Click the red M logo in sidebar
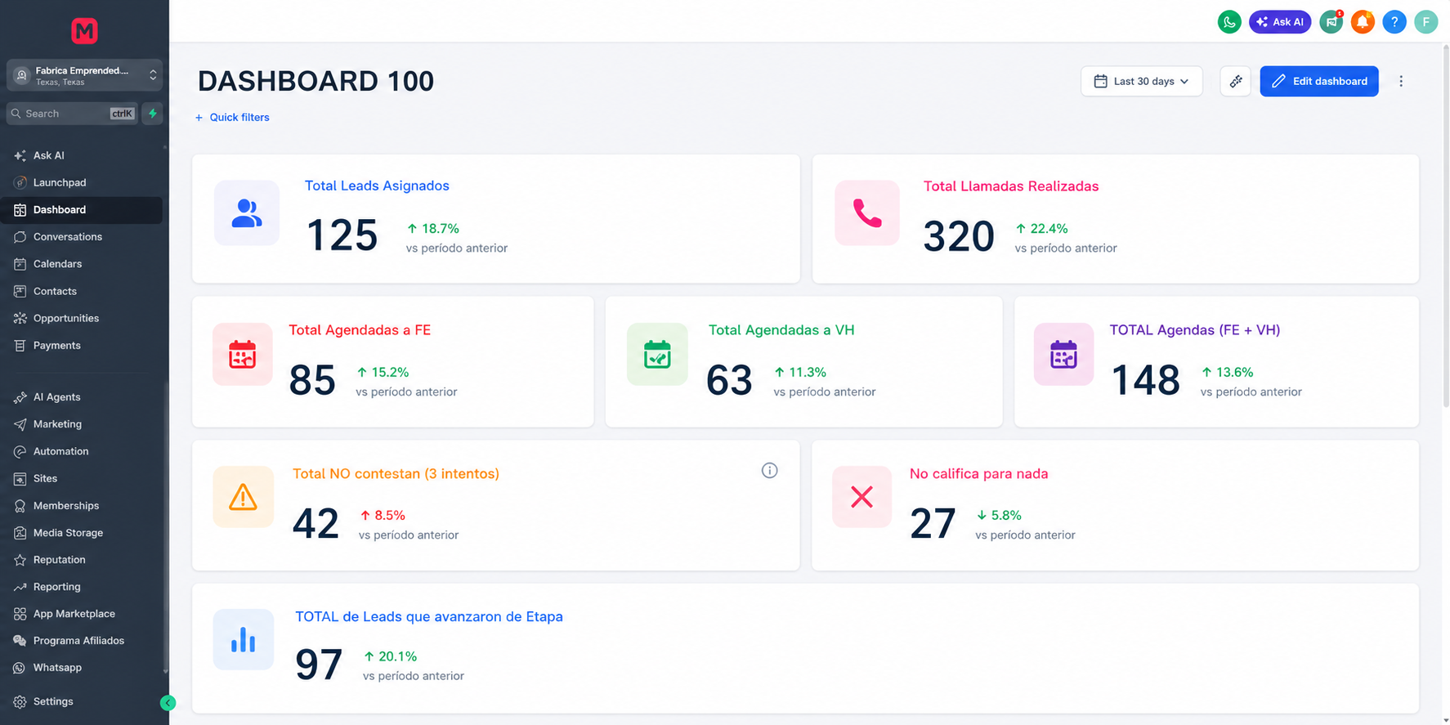The width and height of the screenshot is (1450, 725). pos(84,31)
